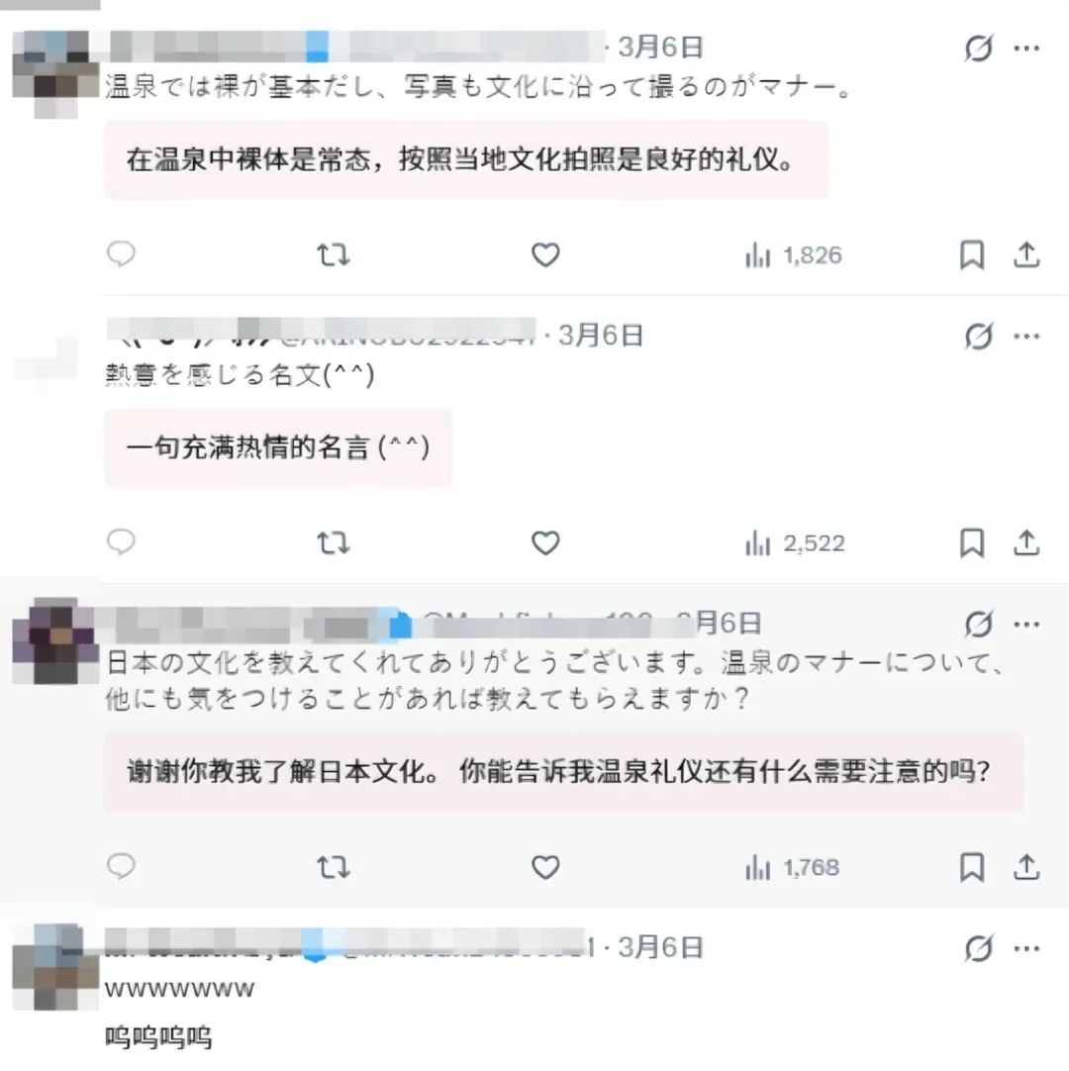Open the Grok icon on the wwwwwwww tweet

978,948
